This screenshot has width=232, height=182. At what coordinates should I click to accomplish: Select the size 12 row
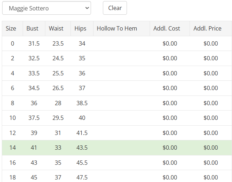[13, 133]
